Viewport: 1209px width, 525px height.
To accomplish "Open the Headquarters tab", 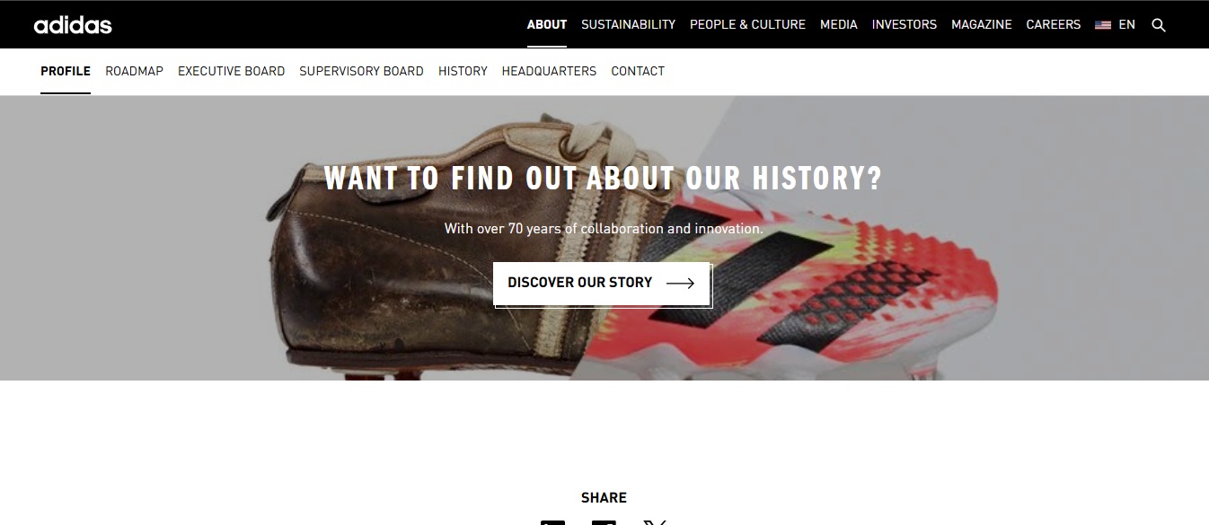I will click(549, 71).
